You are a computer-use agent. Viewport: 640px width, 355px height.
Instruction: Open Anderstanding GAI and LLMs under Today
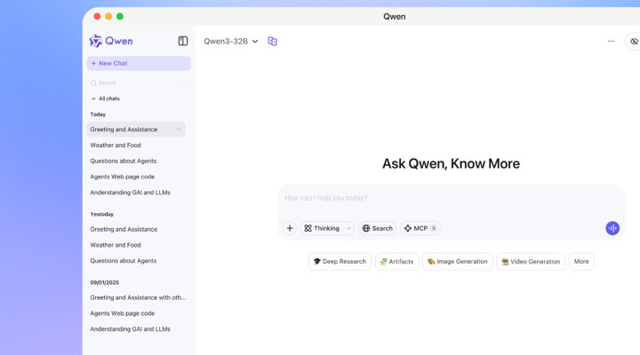click(130, 193)
